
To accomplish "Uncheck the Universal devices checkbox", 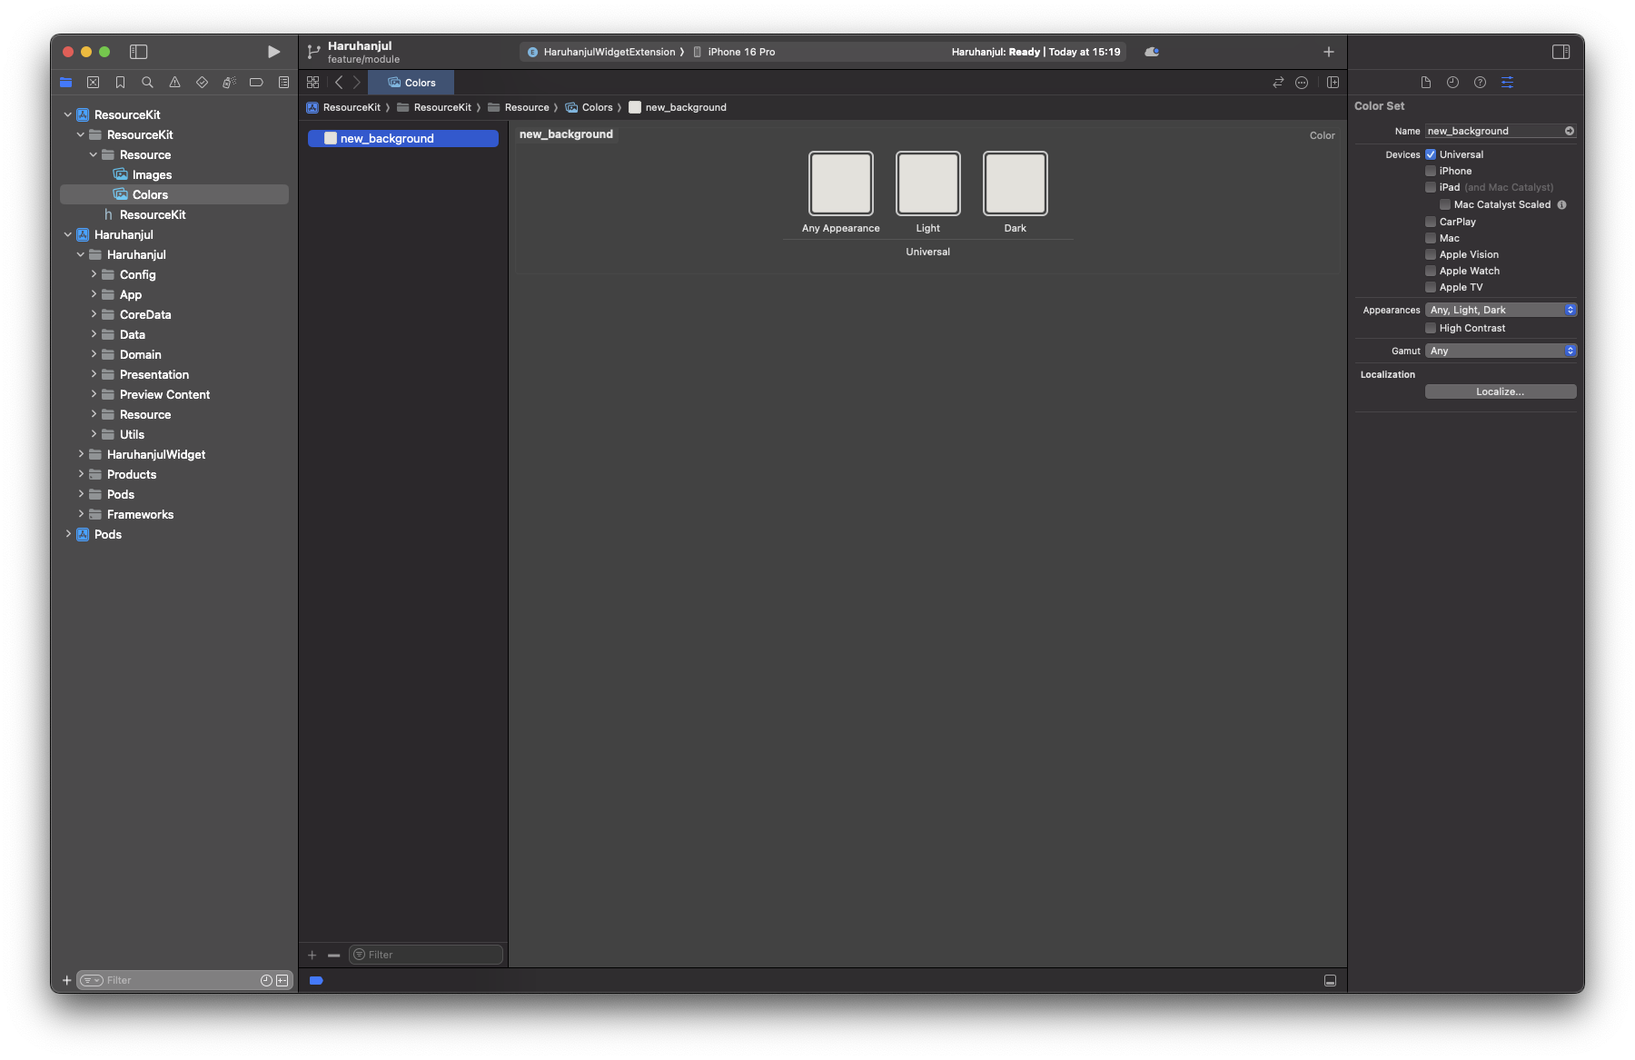I will tap(1431, 154).
